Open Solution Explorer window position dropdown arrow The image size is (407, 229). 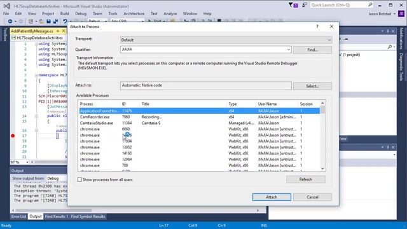click(382, 31)
